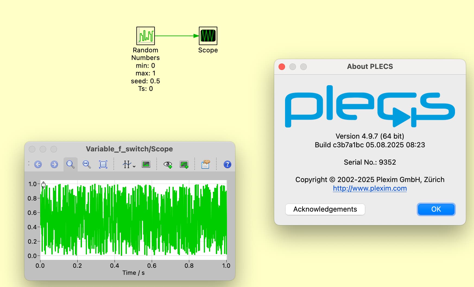
Task: Open Scope help question mark icon
Action: [x=227, y=164]
